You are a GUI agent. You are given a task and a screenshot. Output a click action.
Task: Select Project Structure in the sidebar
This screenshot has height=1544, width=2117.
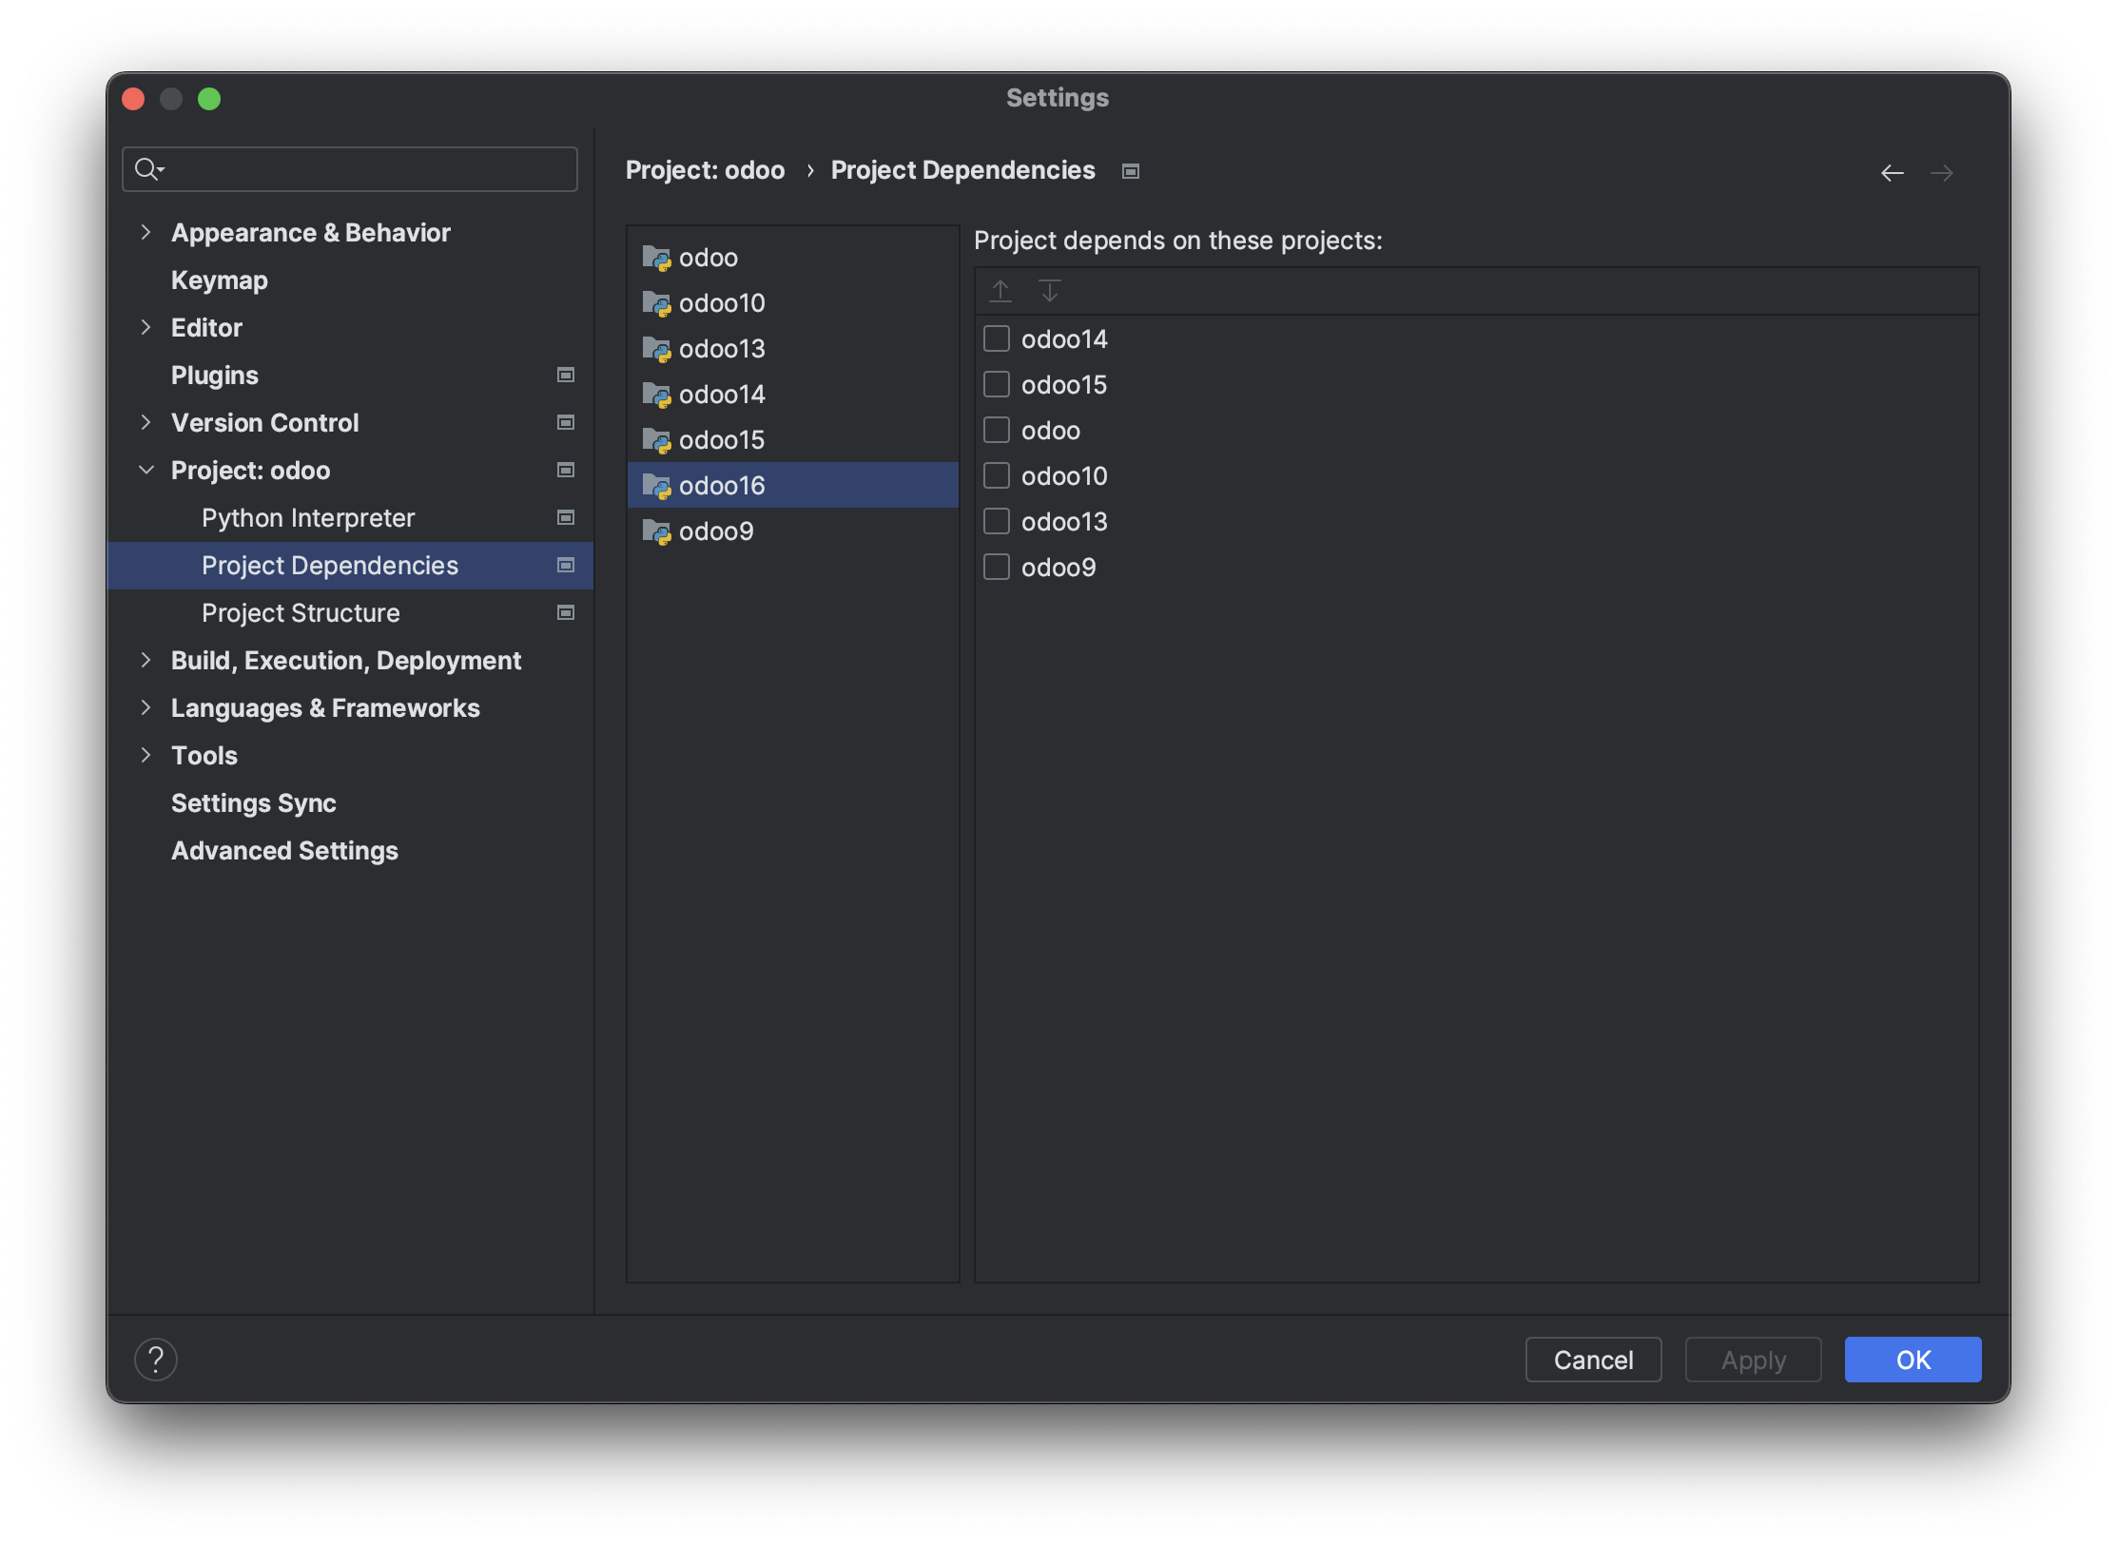(301, 612)
